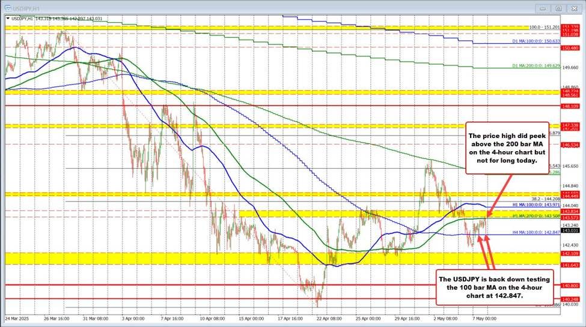Click the 149.660 axis price value
The width and height of the screenshot is (586, 327).
[570, 68]
